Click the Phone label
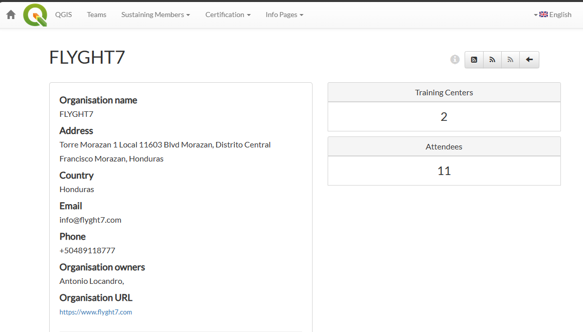The image size is (583, 332). coord(73,236)
